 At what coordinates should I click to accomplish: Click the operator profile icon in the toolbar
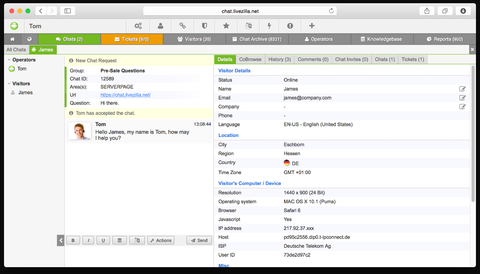pos(160,25)
